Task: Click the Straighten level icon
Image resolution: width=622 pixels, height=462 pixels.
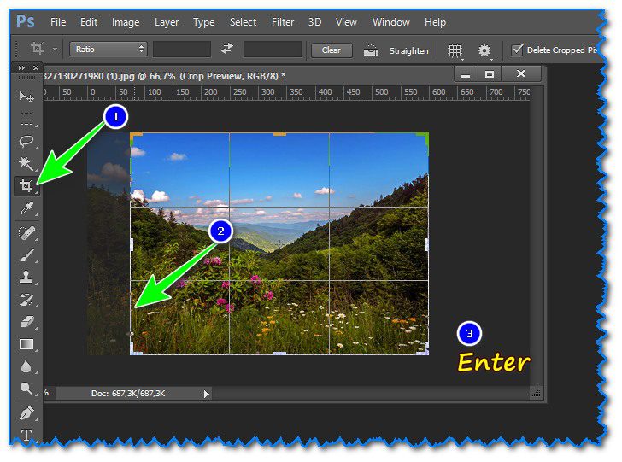Action: tap(372, 50)
